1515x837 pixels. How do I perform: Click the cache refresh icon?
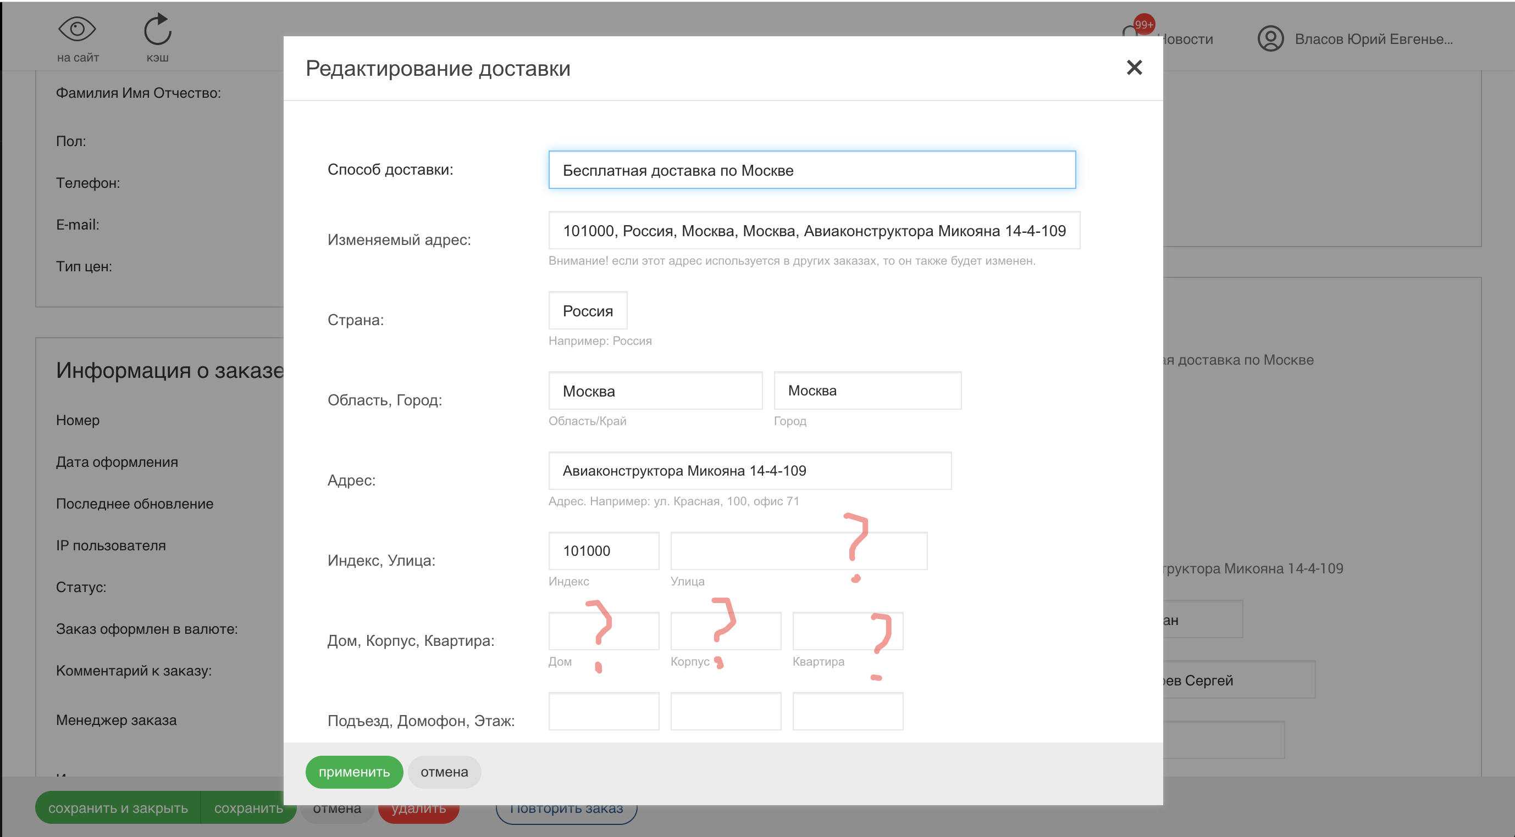(158, 30)
